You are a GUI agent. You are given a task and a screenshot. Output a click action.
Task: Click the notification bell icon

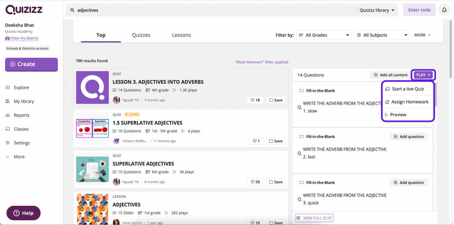pos(444,10)
